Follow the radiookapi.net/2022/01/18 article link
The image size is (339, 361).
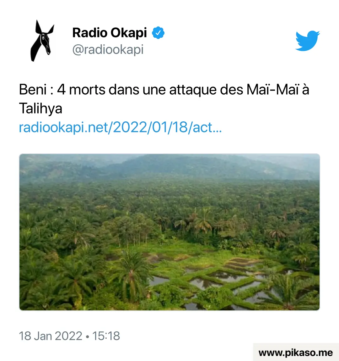(121, 127)
